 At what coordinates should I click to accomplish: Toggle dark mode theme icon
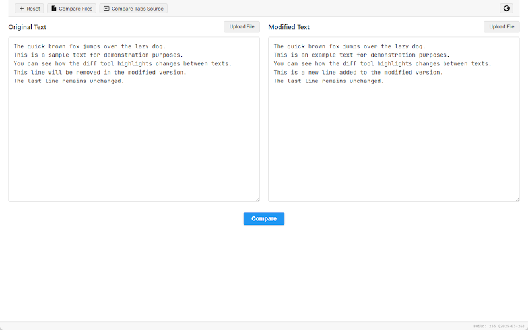click(506, 9)
